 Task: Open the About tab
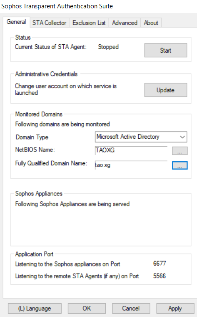[151, 23]
